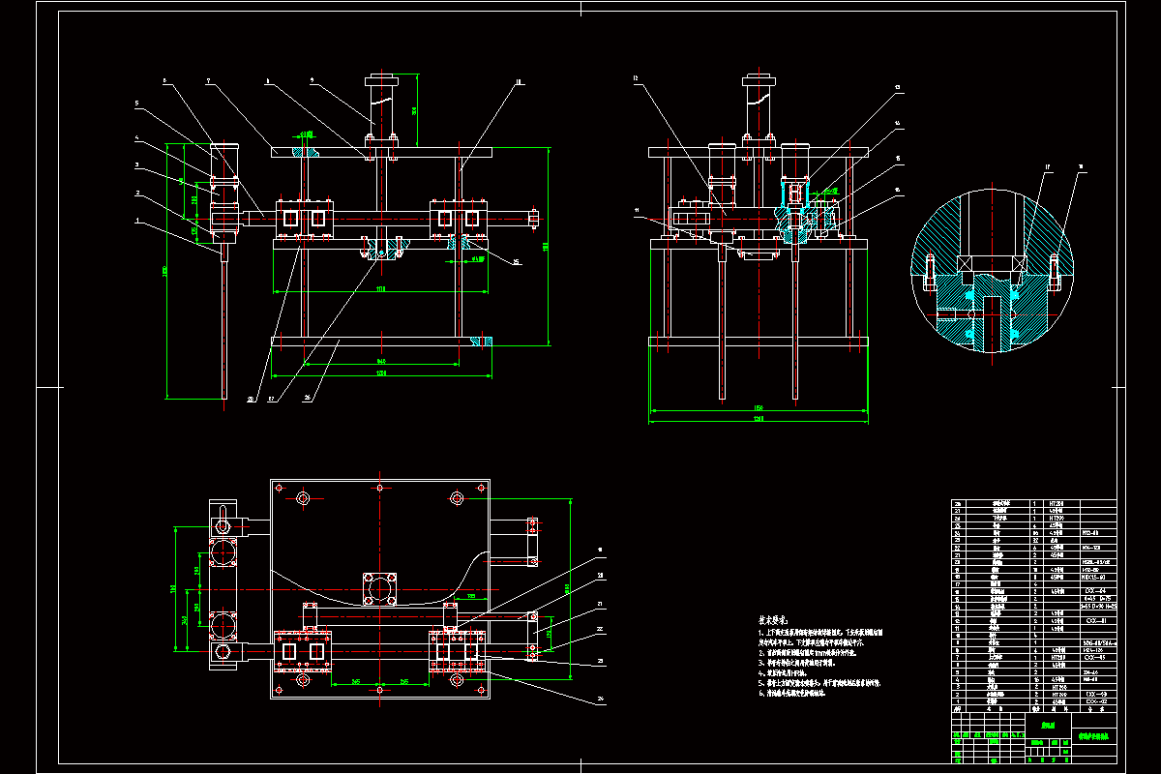The image size is (1161, 774).
Task: Click balloon label 7 above front view
Action: [x=208, y=81]
